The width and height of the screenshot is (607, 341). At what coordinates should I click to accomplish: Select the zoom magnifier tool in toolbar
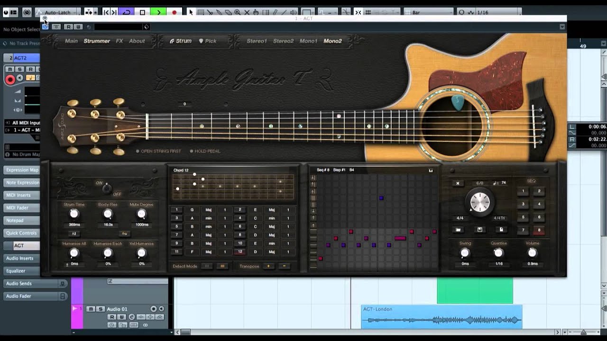point(237,12)
